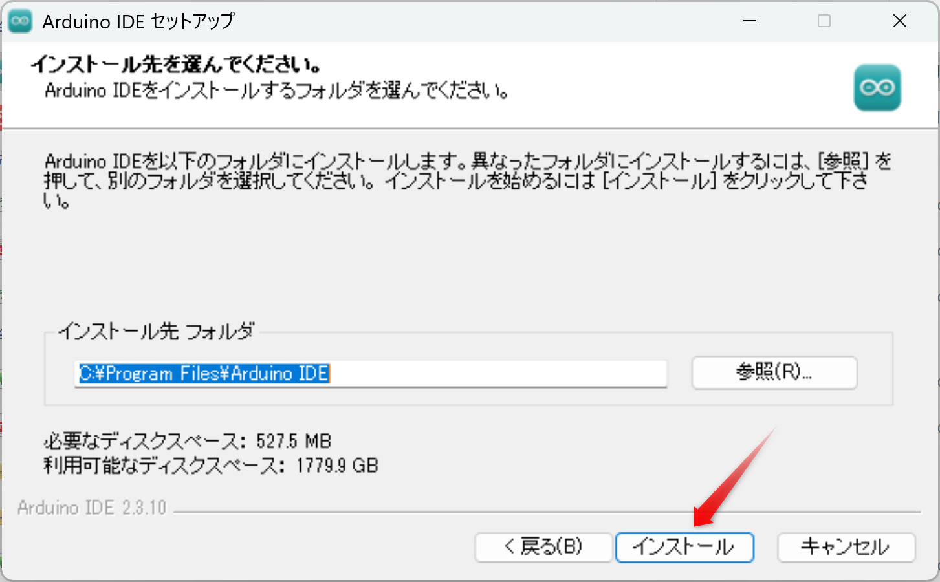The image size is (940, 582).
Task: Click the Arduino IDE 2.3.10 version label
Action: click(92, 508)
